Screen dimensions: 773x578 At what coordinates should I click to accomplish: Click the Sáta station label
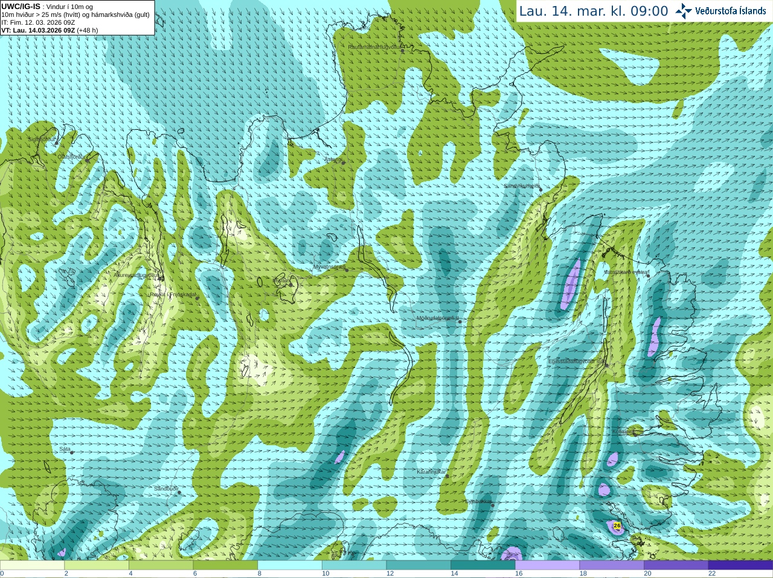(x=65, y=449)
